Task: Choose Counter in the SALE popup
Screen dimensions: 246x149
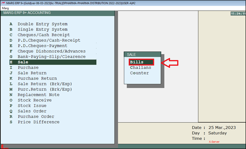Action: (x=139, y=73)
